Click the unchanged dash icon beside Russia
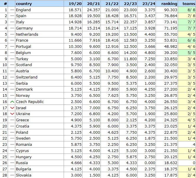Viewport: 196px width, 178px height. point(12,163)
